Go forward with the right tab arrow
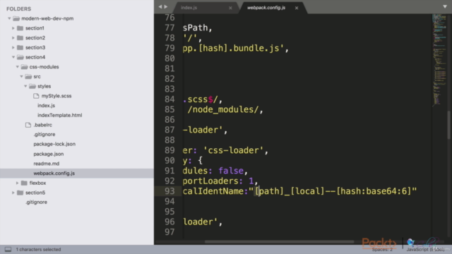The image size is (452, 254). [166, 6]
